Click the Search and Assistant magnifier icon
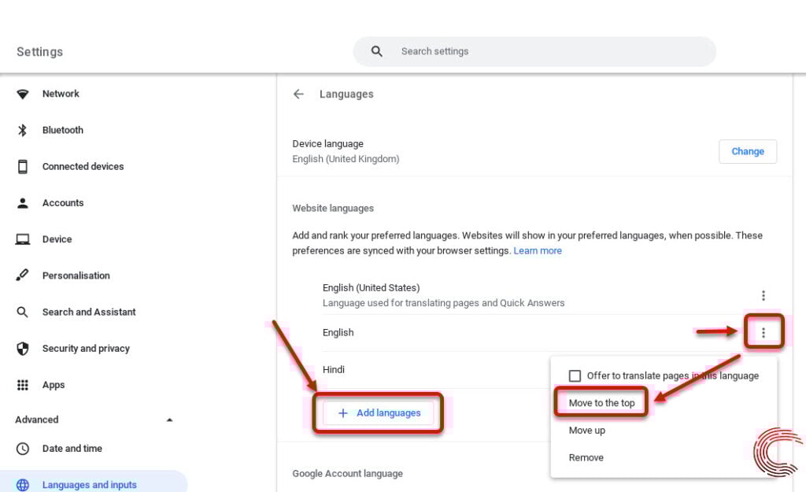The image size is (806, 492). click(23, 312)
